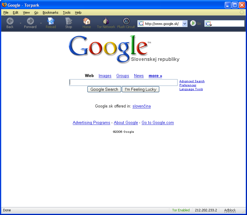
Task: Click the Web label above the search box
Action: coord(89,76)
